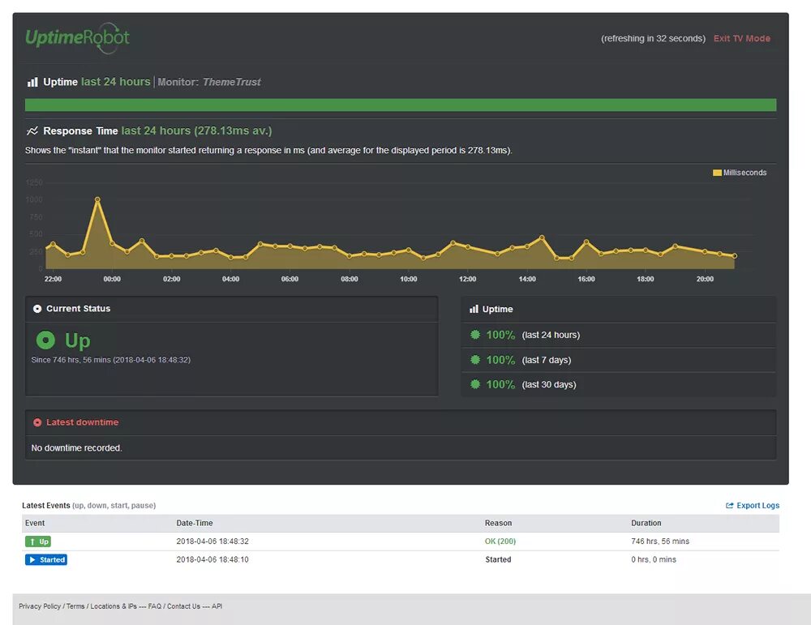Export Logs from Latest Events

[x=753, y=505]
